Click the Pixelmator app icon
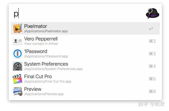Image resolution: width=169 pixels, height=111 pixels. [18, 28]
